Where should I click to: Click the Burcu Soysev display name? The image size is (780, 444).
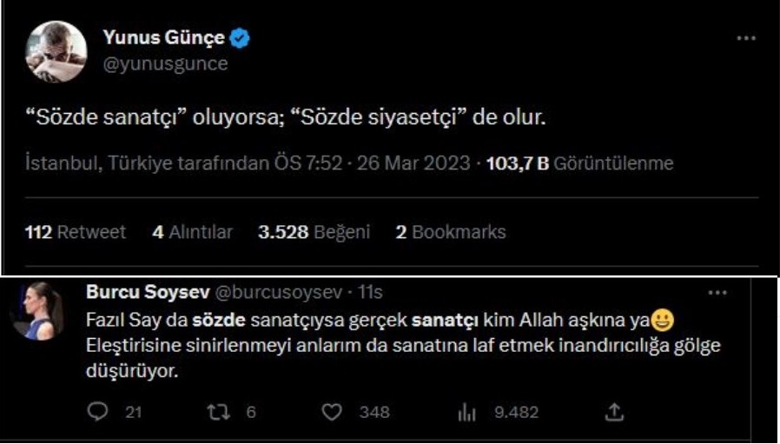pos(142,291)
